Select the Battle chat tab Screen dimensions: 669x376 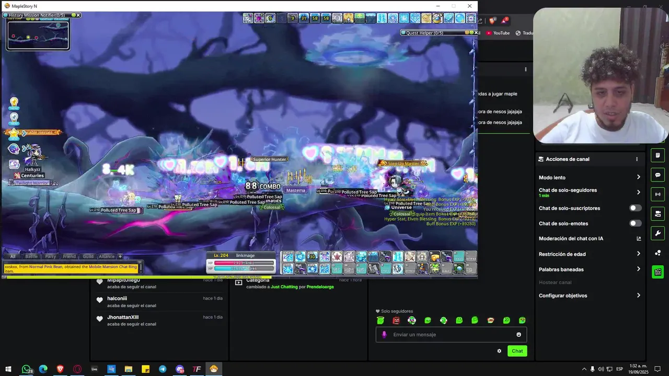coord(31,256)
